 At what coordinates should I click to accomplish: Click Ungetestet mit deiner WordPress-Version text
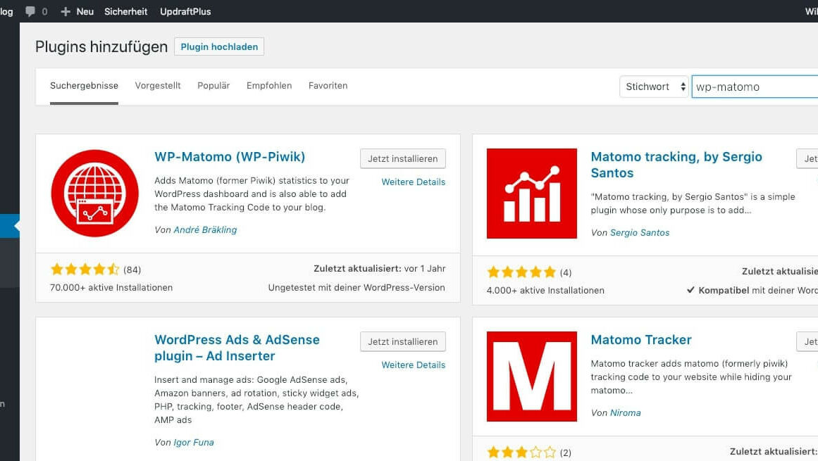coord(357,288)
